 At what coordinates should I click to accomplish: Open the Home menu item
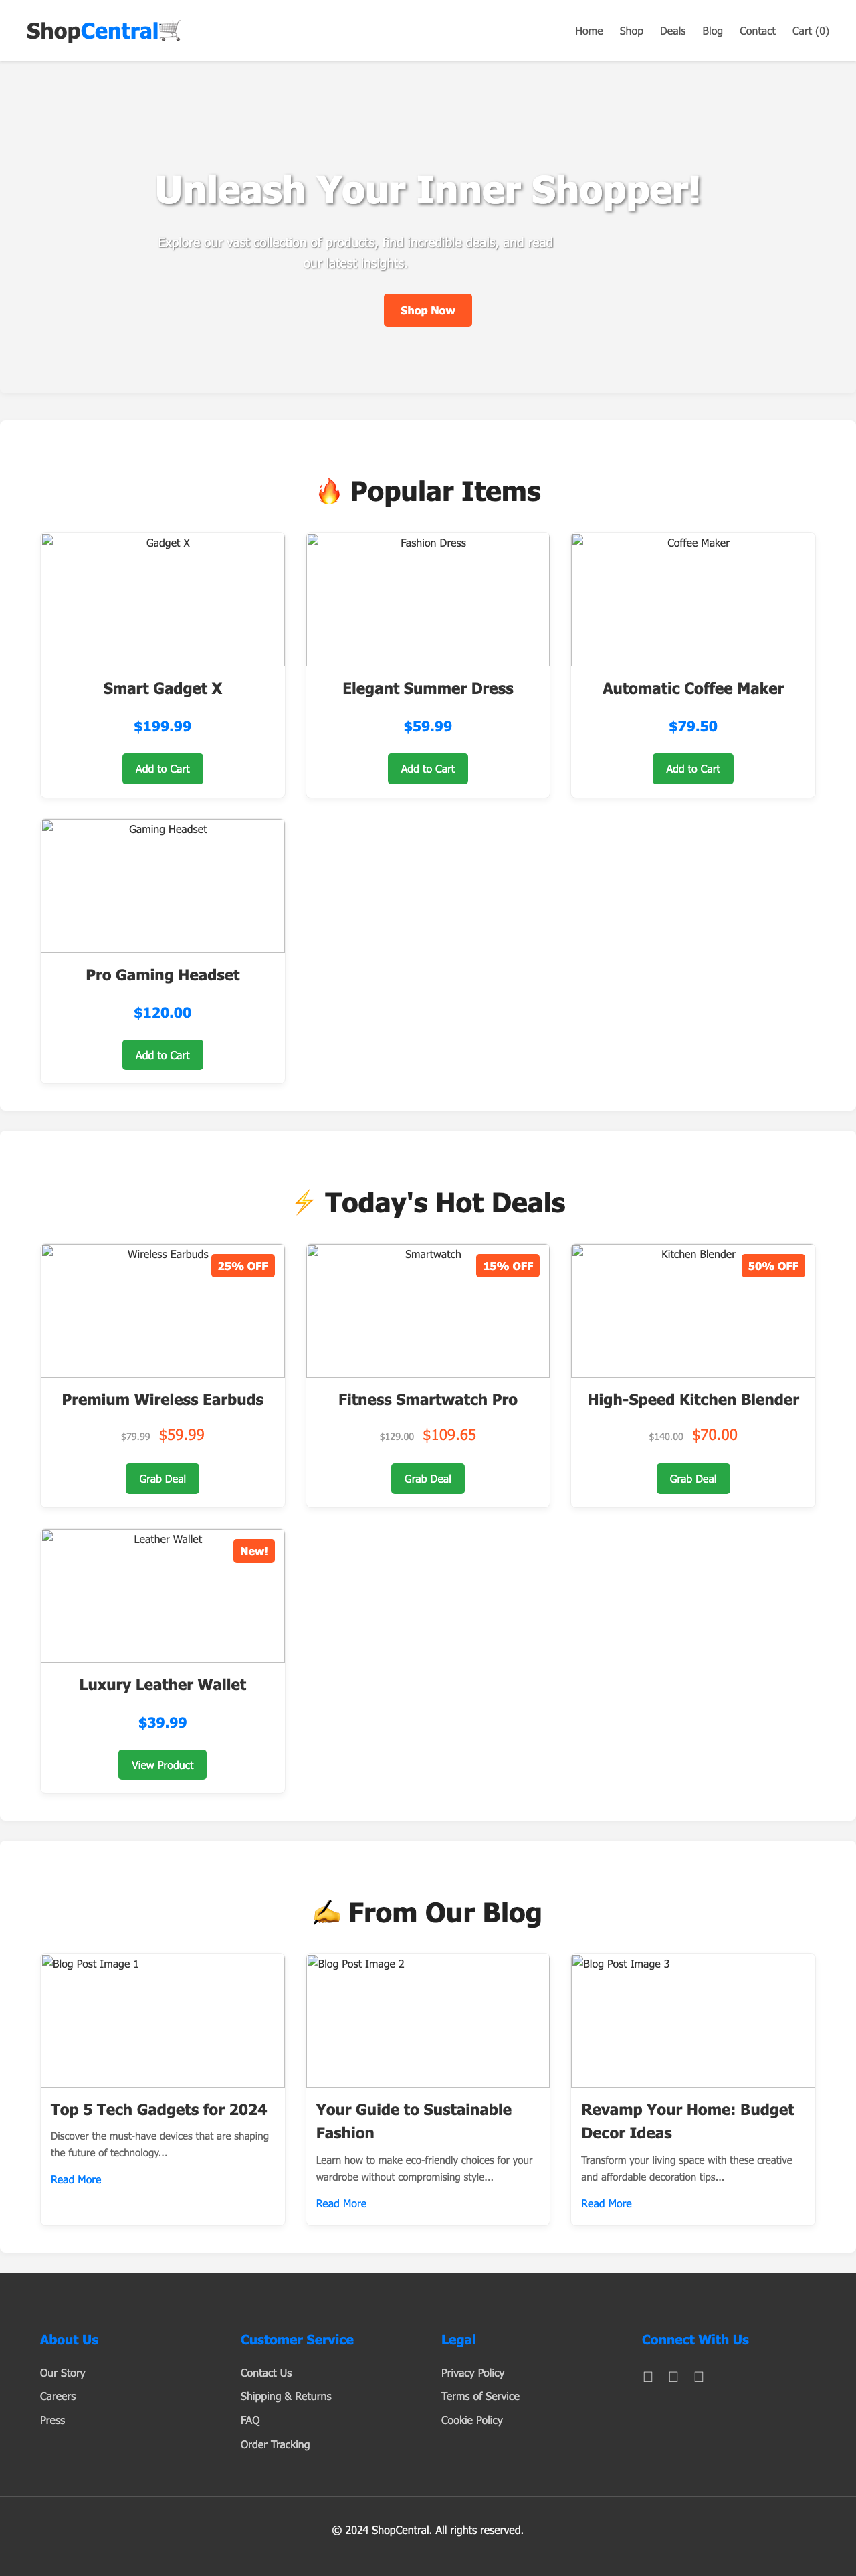588,31
